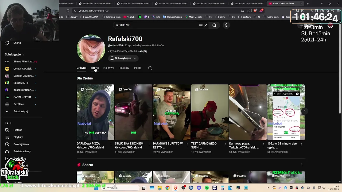
Task: Open a new browser tab with plus
Action: 308,3
